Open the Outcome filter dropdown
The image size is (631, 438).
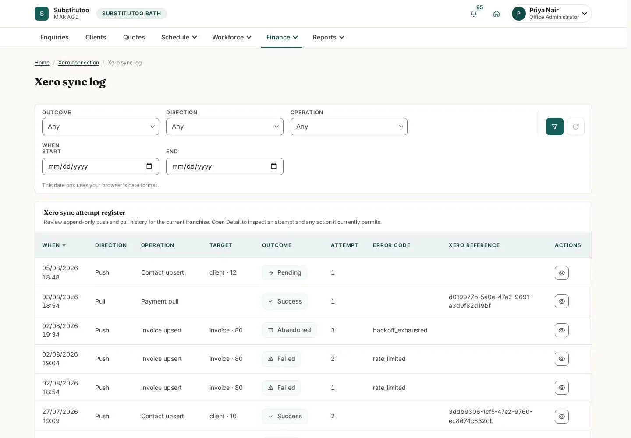click(100, 127)
